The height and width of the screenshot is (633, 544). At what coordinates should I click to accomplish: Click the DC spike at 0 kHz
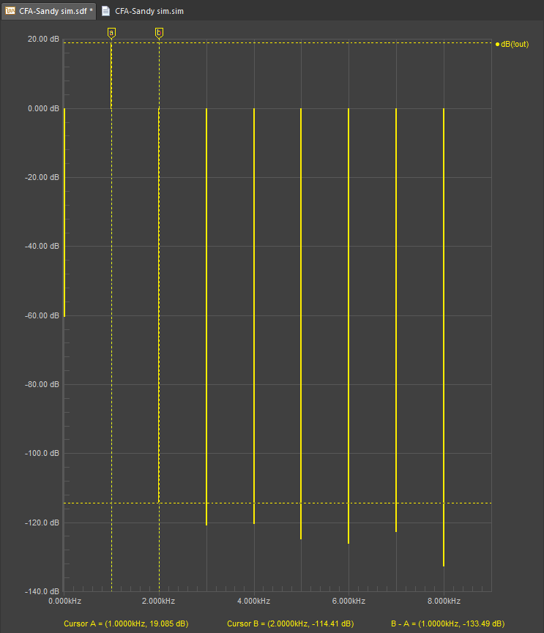64,213
